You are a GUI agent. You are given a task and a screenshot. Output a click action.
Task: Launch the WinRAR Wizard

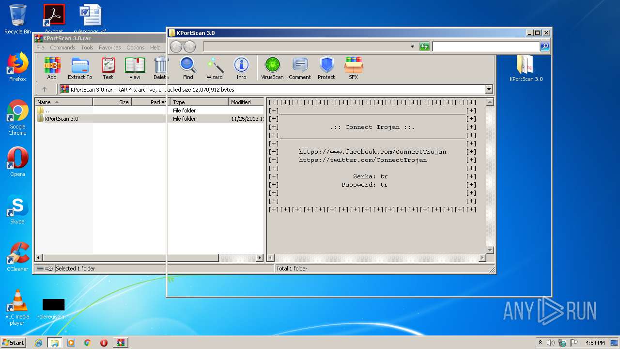(x=215, y=68)
